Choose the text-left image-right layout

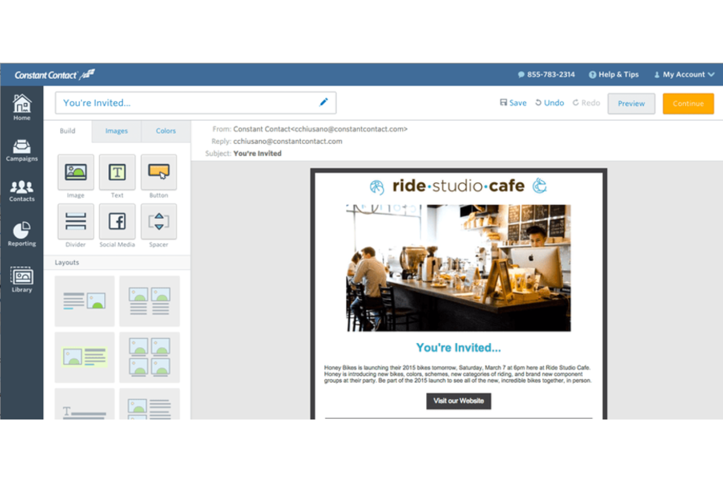(x=84, y=301)
